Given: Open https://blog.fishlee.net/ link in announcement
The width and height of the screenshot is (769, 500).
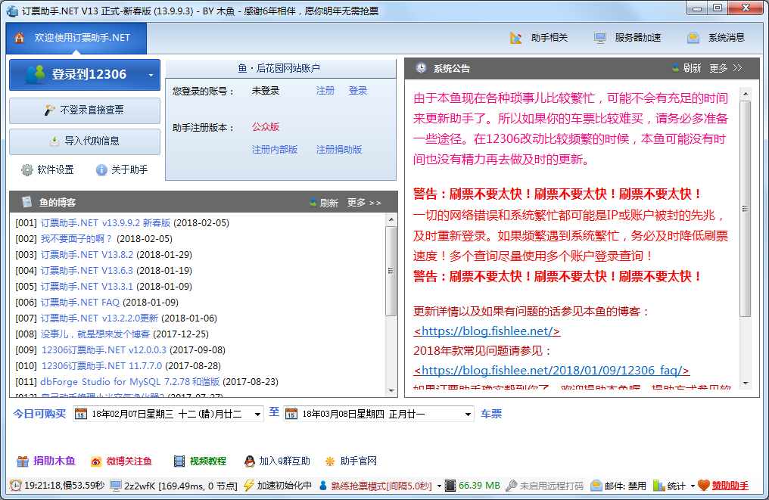Looking at the screenshot, I should pyautogui.click(x=487, y=331).
